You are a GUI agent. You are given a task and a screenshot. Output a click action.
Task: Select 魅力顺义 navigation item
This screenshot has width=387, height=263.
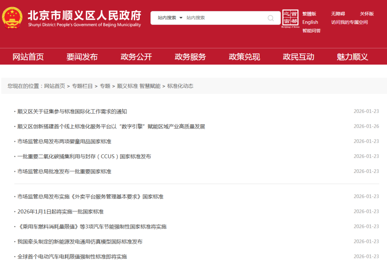click(x=352, y=57)
